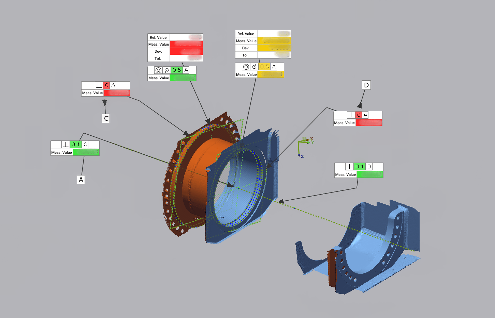Select datum label C
Viewport: 495px width, 318px height.
click(106, 118)
